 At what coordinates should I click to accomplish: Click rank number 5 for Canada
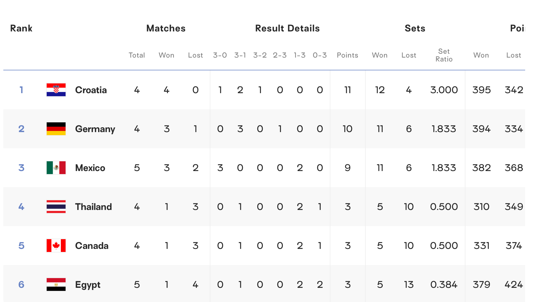coord(21,246)
